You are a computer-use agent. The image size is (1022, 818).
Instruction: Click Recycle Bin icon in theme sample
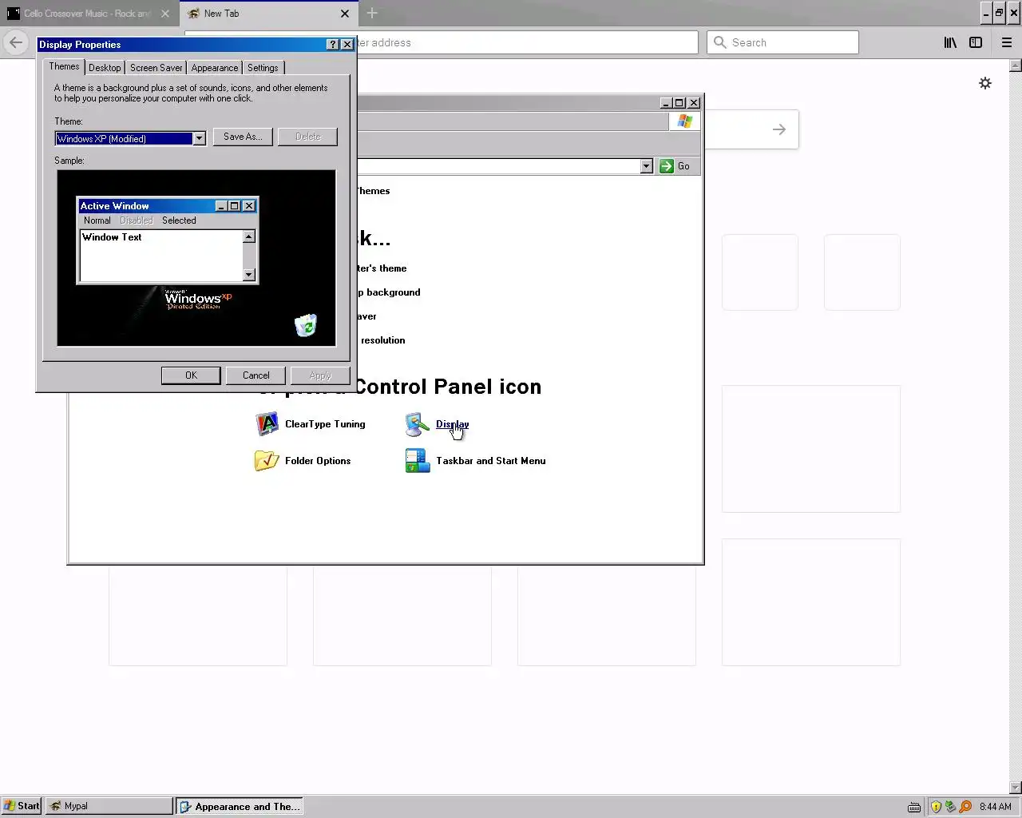point(306,325)
